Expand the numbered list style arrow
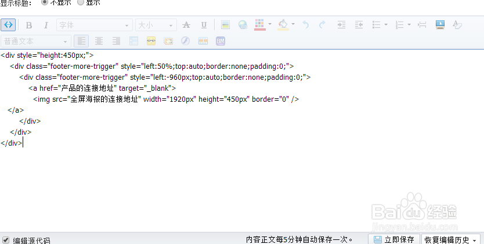The height and width of the screenshot is (244, 484). (x=409, y=24)
